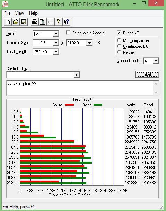Open Print Preview magnifier icon
The height and width of the screenshot is (211, 166).
pos(42,22)
